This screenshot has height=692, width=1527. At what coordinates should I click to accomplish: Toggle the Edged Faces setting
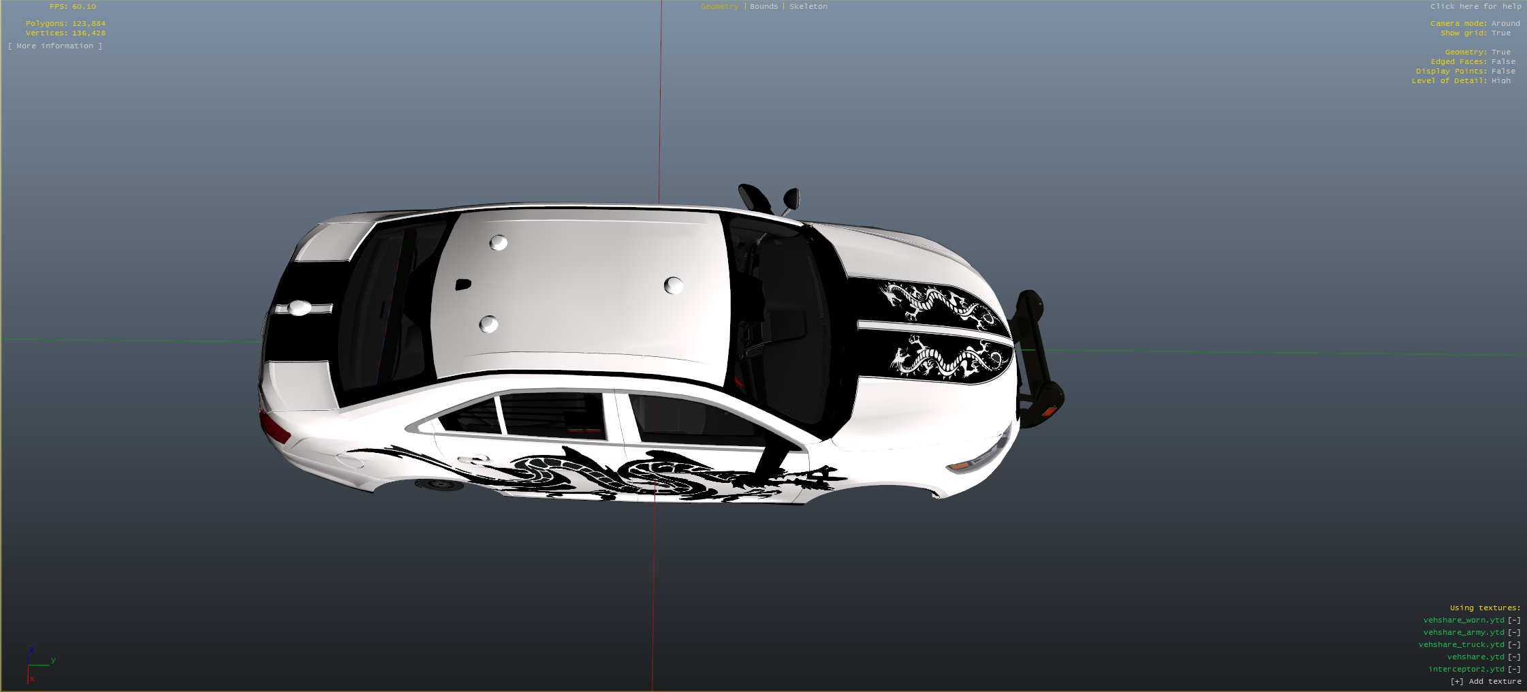[1502, 62]
